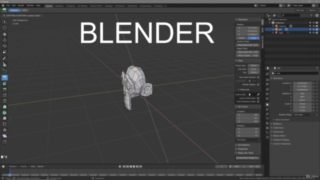Expand the Annotations panel
Viewport: 320px width, 180px height.
[x=243, y=145]
